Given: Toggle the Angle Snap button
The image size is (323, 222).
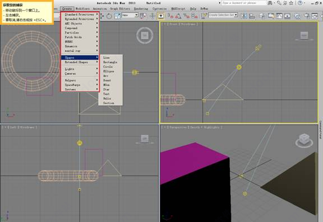Looking at the screenshot, I should (178, 16).
